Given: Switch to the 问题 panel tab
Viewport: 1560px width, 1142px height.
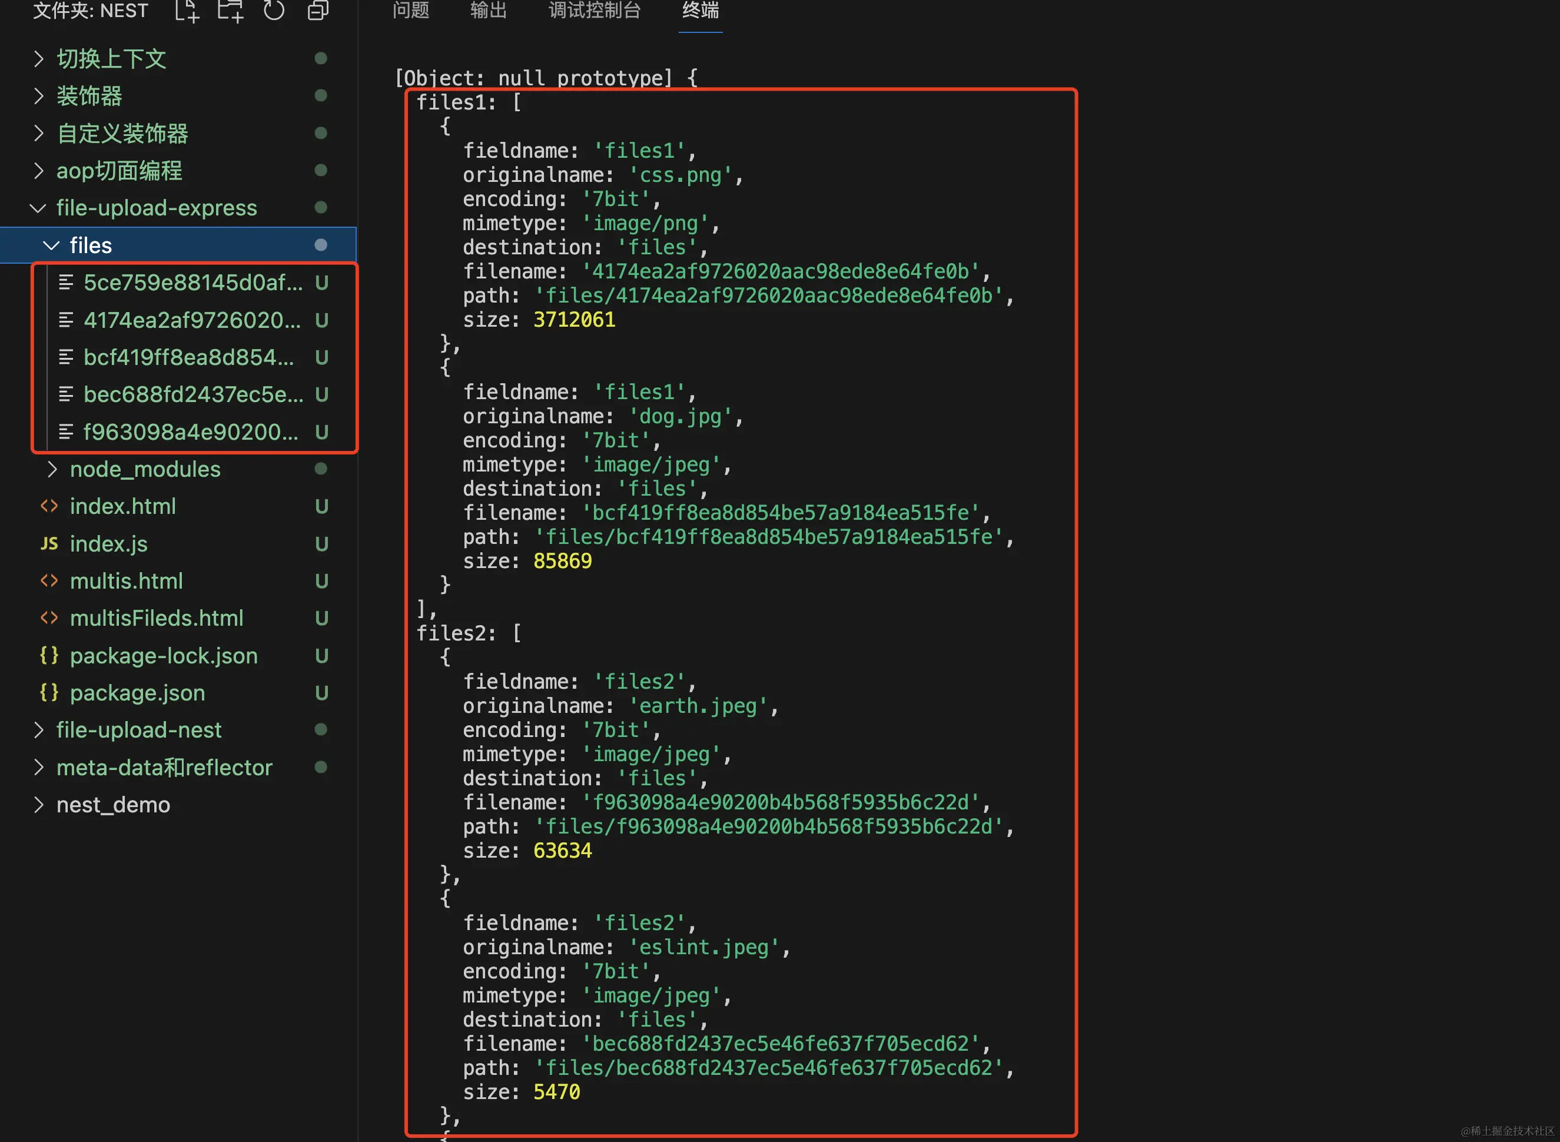Looking at the screenshot, I should point(411,11).
